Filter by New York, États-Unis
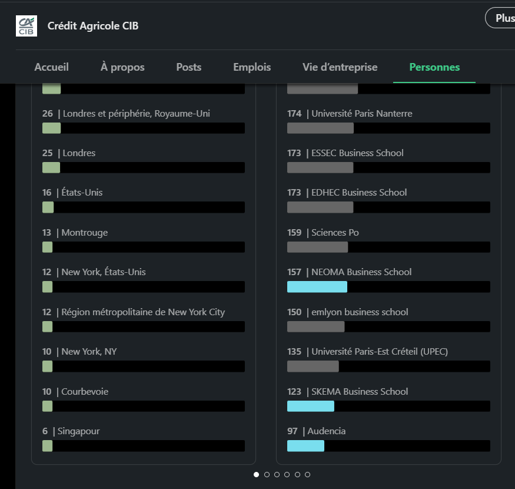 [x=144, y=279]
